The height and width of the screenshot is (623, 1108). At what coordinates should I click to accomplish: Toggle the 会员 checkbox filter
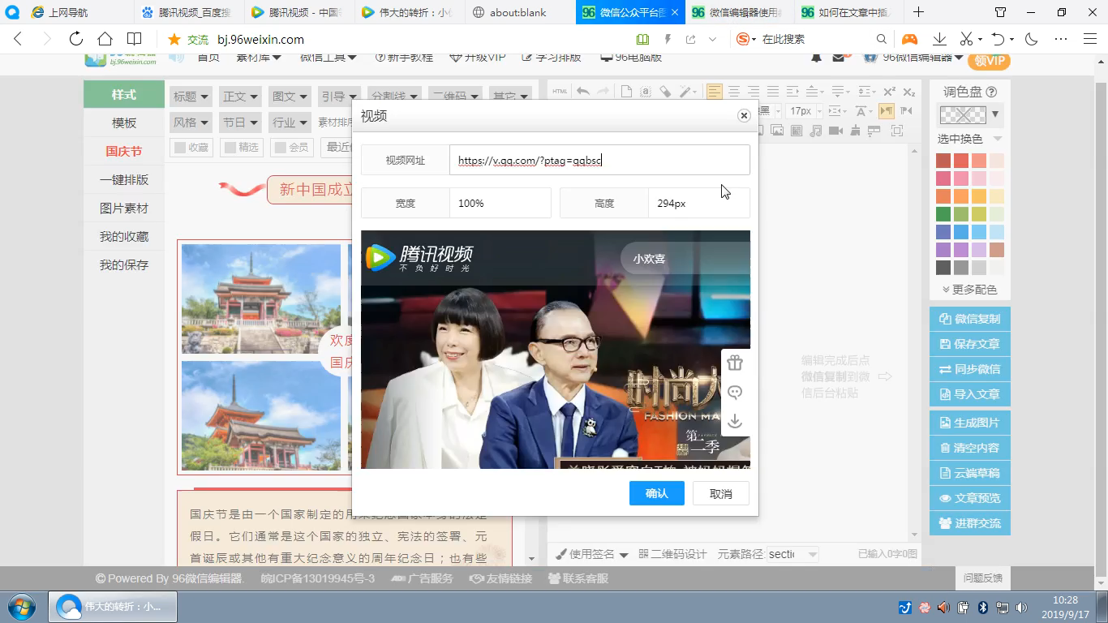click(281, 148)
